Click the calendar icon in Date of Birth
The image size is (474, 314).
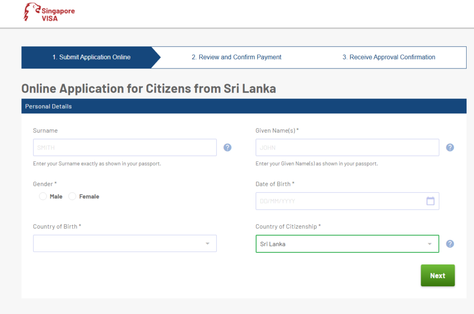[430, 201]
